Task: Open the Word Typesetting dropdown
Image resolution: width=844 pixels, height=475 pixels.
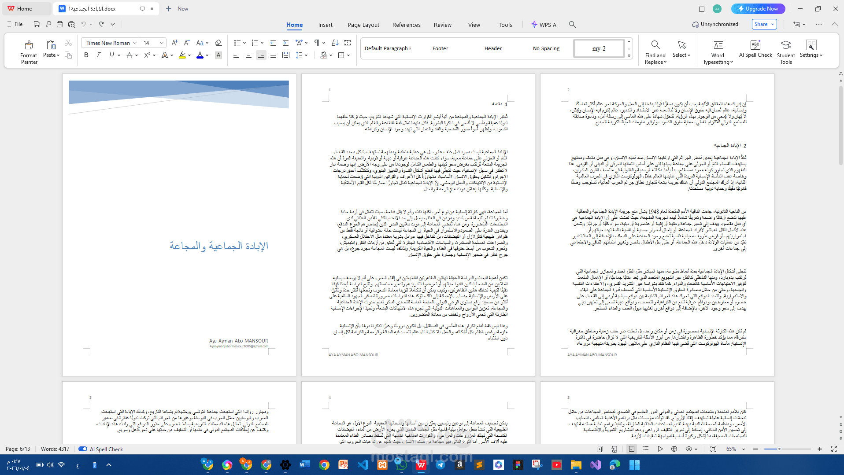Action: (718, 52)
